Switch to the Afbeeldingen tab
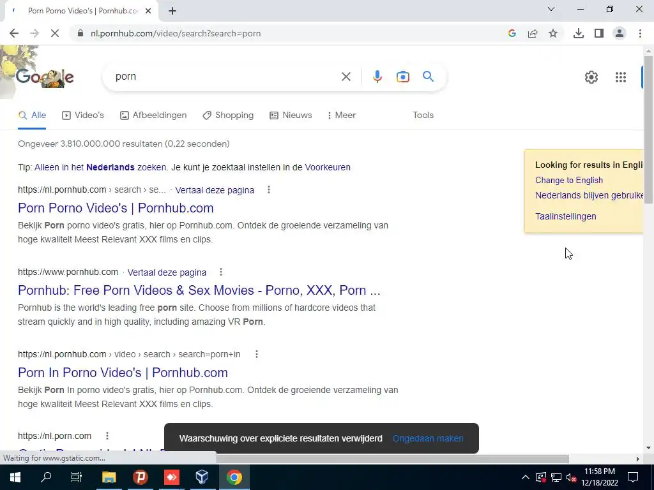 tap(153, 115)
